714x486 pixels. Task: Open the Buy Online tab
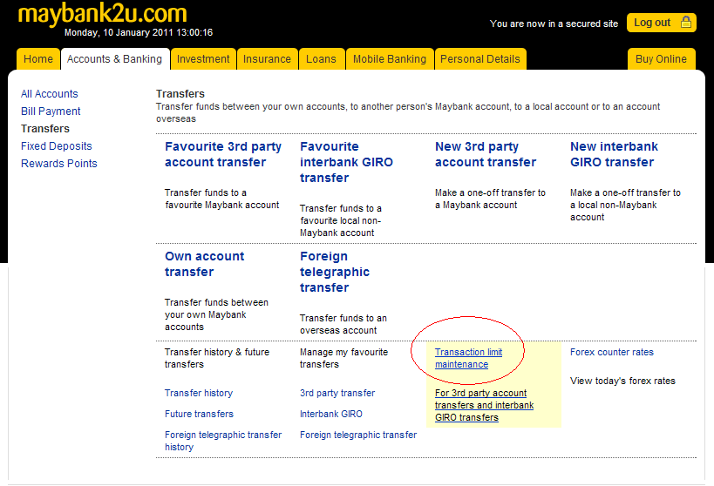click(x=661, y=59)
